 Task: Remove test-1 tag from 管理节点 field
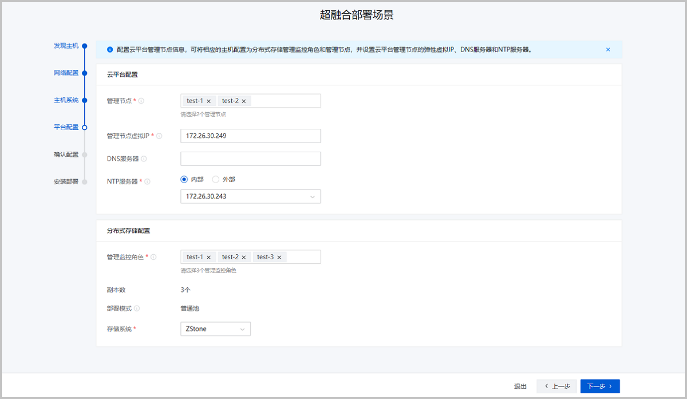[208, 101]
